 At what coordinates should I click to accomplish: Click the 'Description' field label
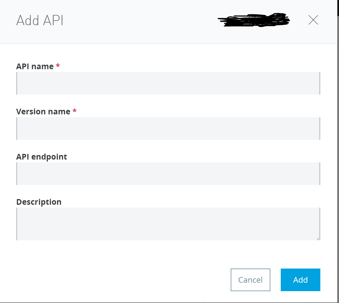click(39, 202)
